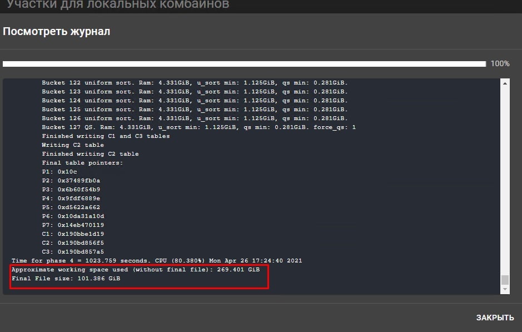522x332 pixels.
Task: Click the log scrollbar thumb
Action: coord(505,280)
